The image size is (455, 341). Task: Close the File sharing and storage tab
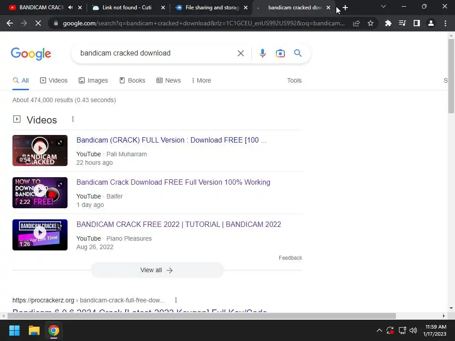pyautogui.click(x=246, y=8)
